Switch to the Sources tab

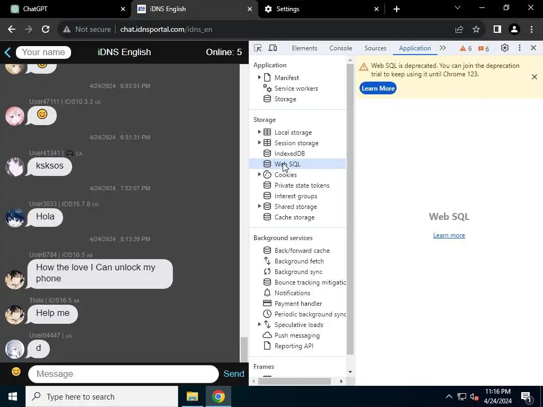375,48
